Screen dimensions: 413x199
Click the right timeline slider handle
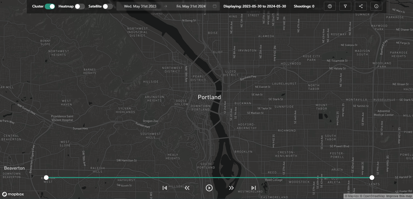pyautogui.click(x=372, y=178)
